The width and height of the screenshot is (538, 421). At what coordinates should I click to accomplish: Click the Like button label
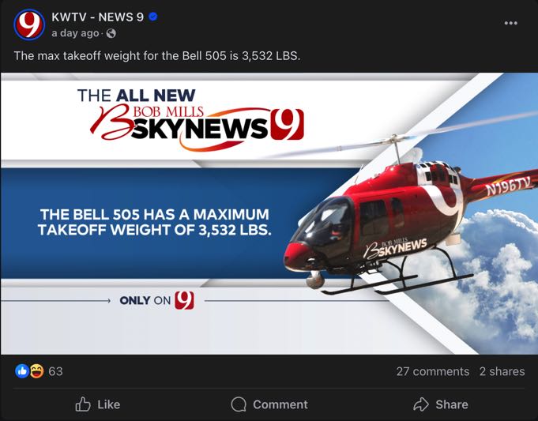pos(109,404)
